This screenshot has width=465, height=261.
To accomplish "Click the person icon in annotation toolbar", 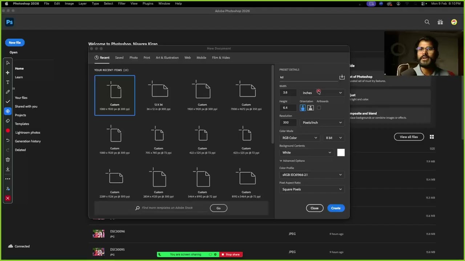I will (x=8, y=188).
